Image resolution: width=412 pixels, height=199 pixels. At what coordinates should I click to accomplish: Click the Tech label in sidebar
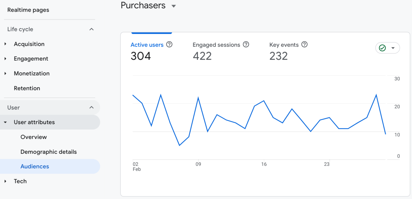click(x=20, y=181)
